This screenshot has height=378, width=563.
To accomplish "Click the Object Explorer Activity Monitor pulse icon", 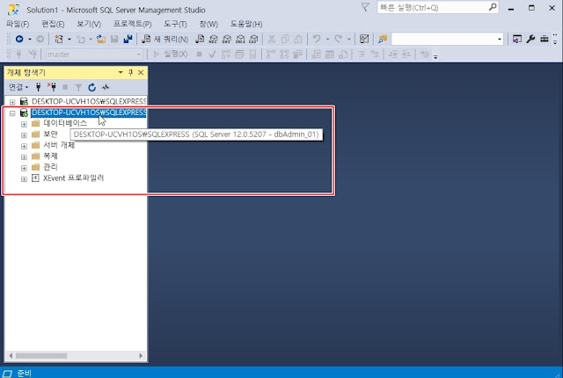I will (106, 87).
